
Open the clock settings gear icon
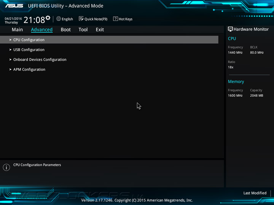coord(48,18)
